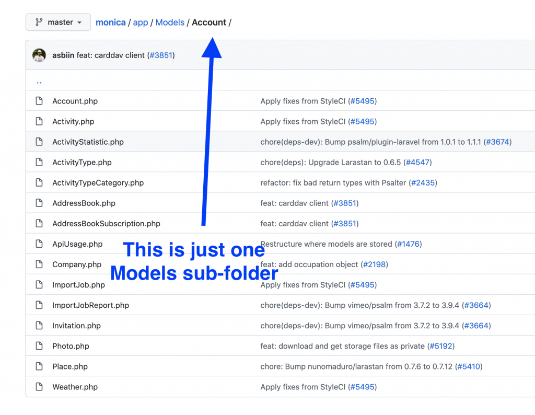The image size is (535, 415).
Task: Click the file icon beside Weather.php
Action: coord(39,387)
